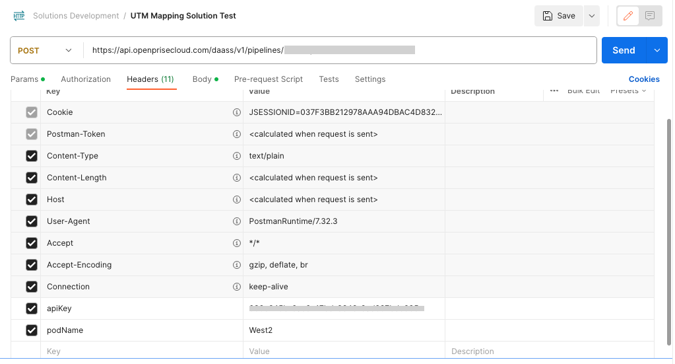Show info for the Accept header
The height and width of the screenshot is (364, 675).
click(237, 243)
